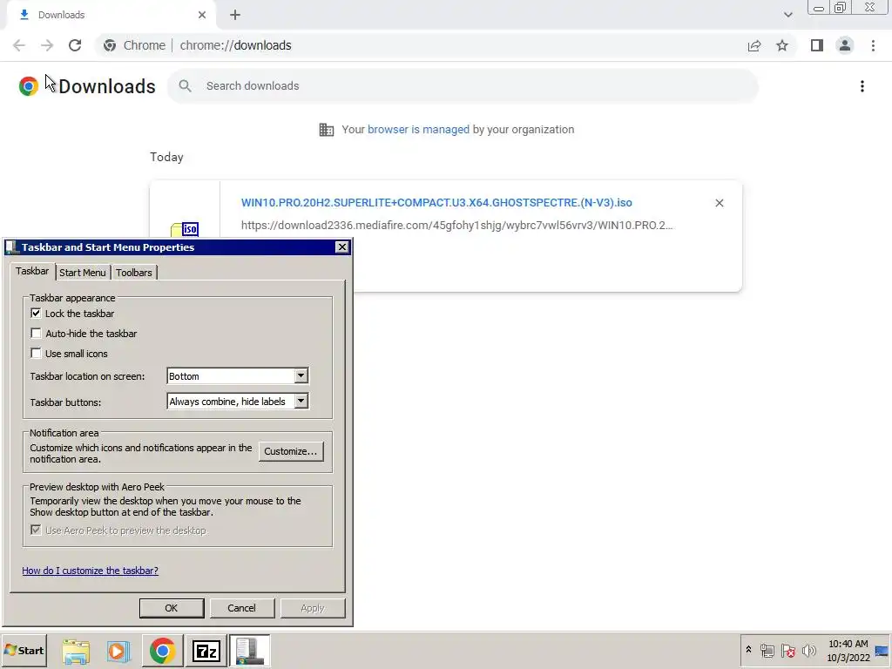Click the Show desktop button
The image size is (892, 669).
tap(882, 651)
